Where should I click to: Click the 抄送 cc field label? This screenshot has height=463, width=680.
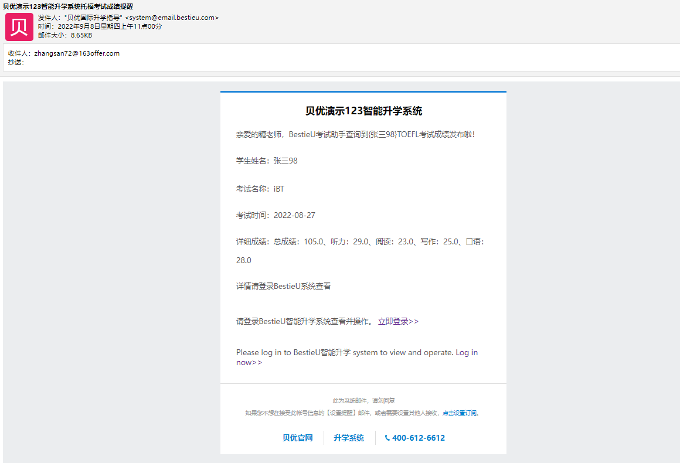click(16, 63)
